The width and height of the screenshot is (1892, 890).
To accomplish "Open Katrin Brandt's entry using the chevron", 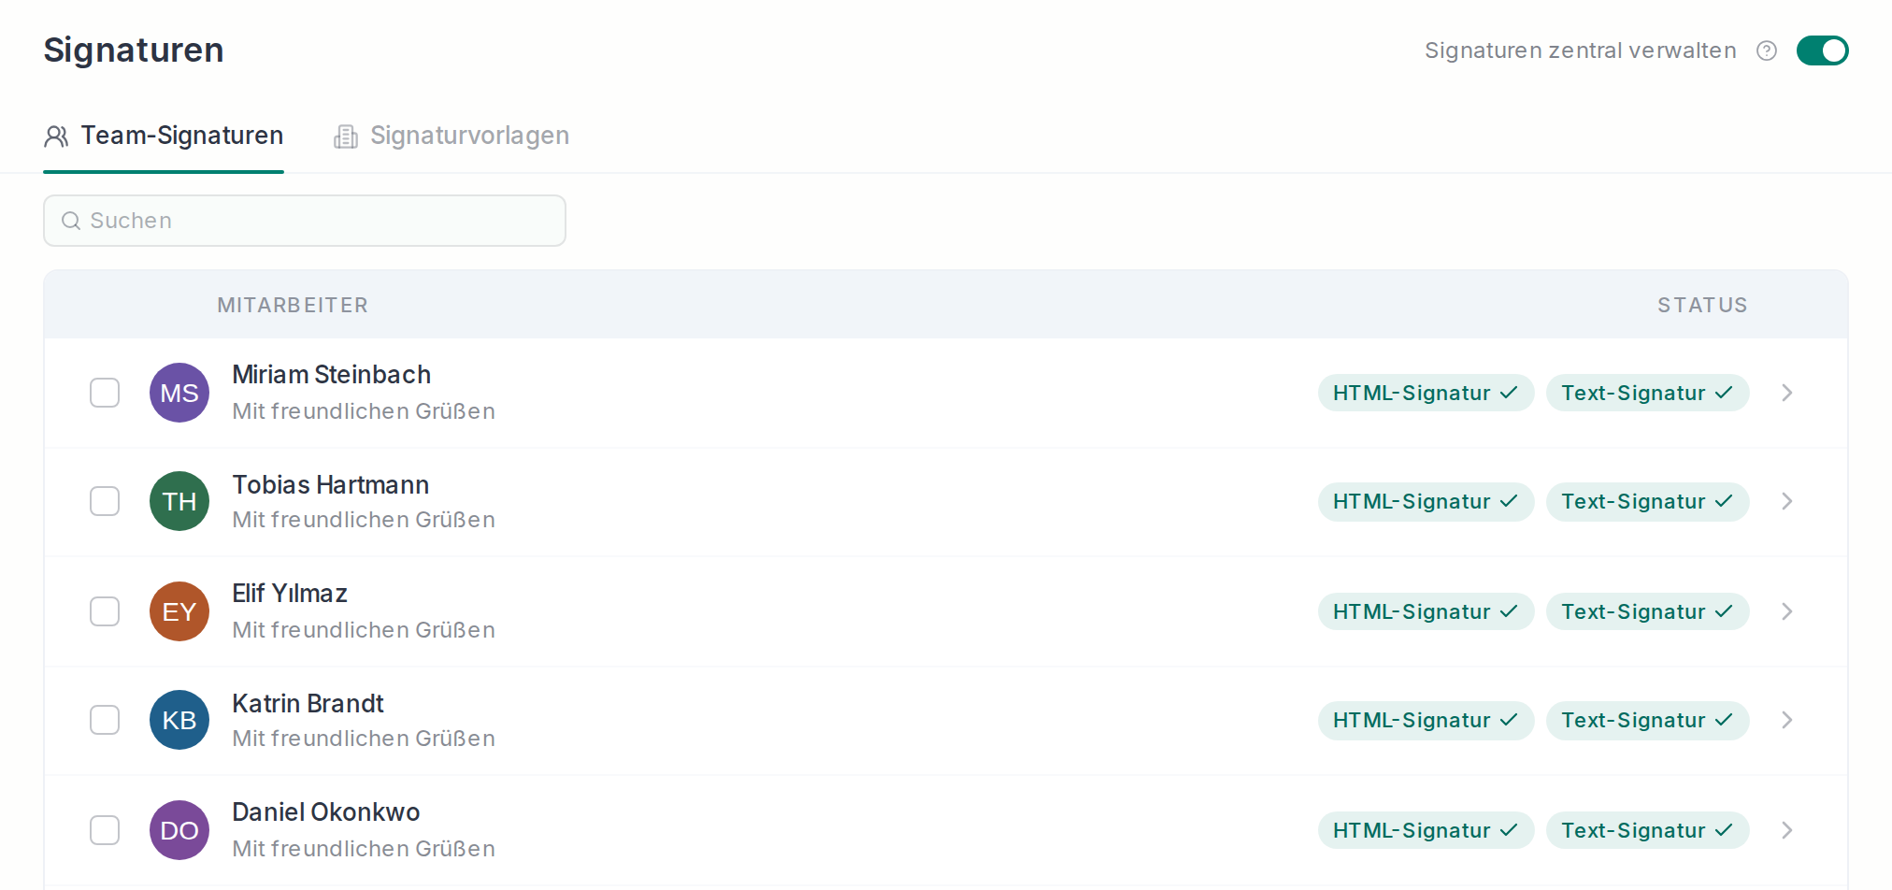I will (x=1786, y=720).
